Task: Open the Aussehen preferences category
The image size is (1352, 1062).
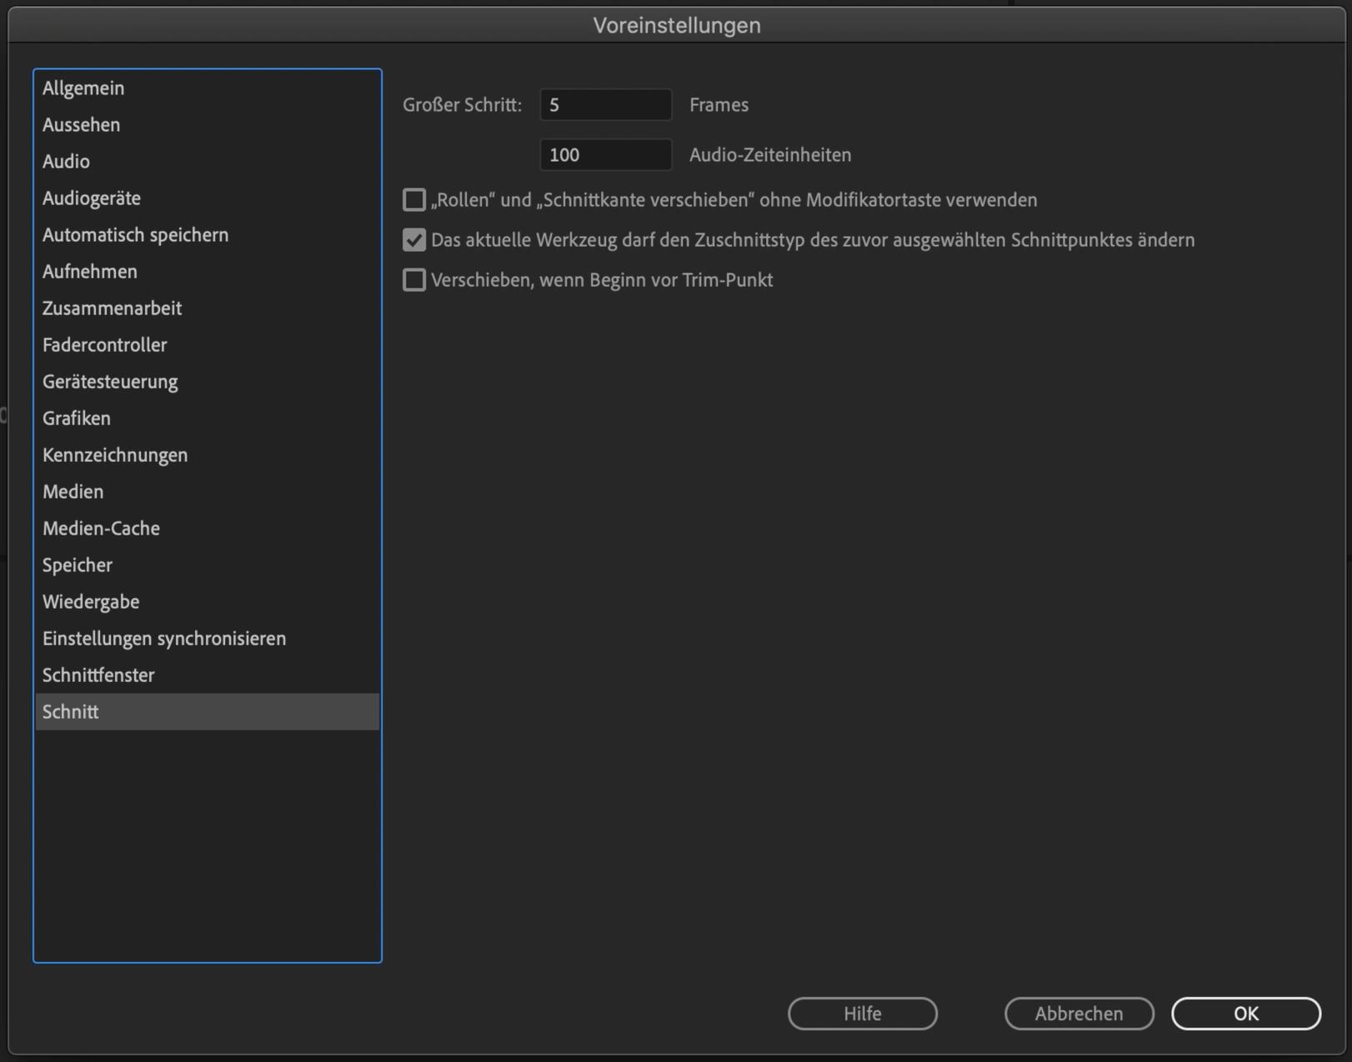Action: pos(82,125)
